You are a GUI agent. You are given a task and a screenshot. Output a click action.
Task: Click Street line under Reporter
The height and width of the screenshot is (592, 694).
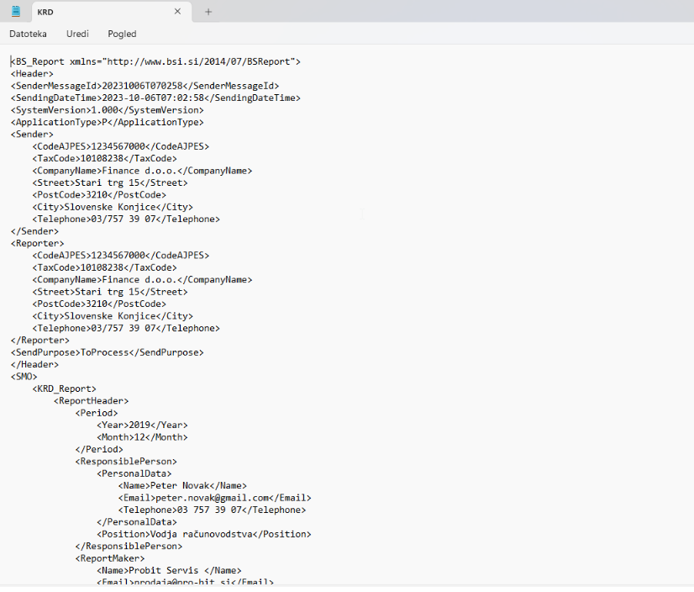pos(110,292)
